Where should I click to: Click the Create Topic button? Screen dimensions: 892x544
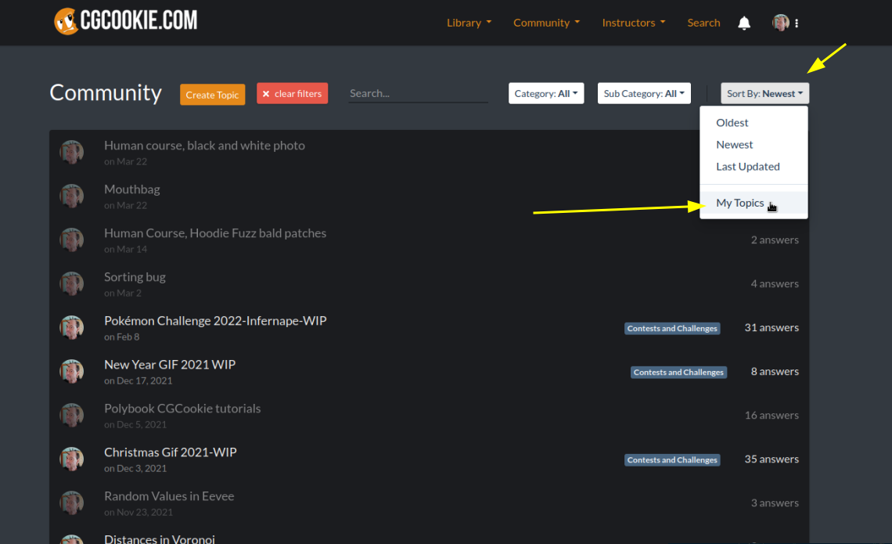[x=212, y=95]
